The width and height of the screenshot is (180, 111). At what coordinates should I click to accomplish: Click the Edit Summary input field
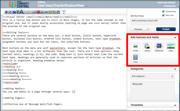pyautogui.click(x=153, y=22)
